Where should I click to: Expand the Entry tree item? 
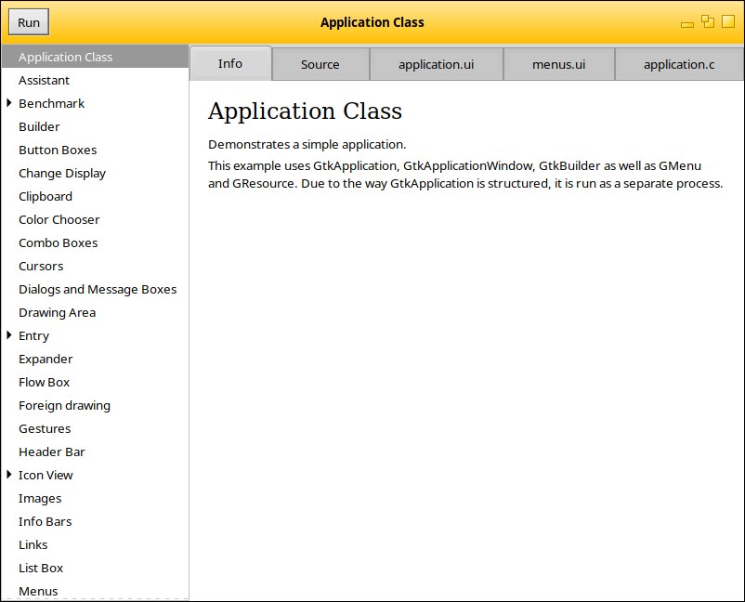point(9,335)
